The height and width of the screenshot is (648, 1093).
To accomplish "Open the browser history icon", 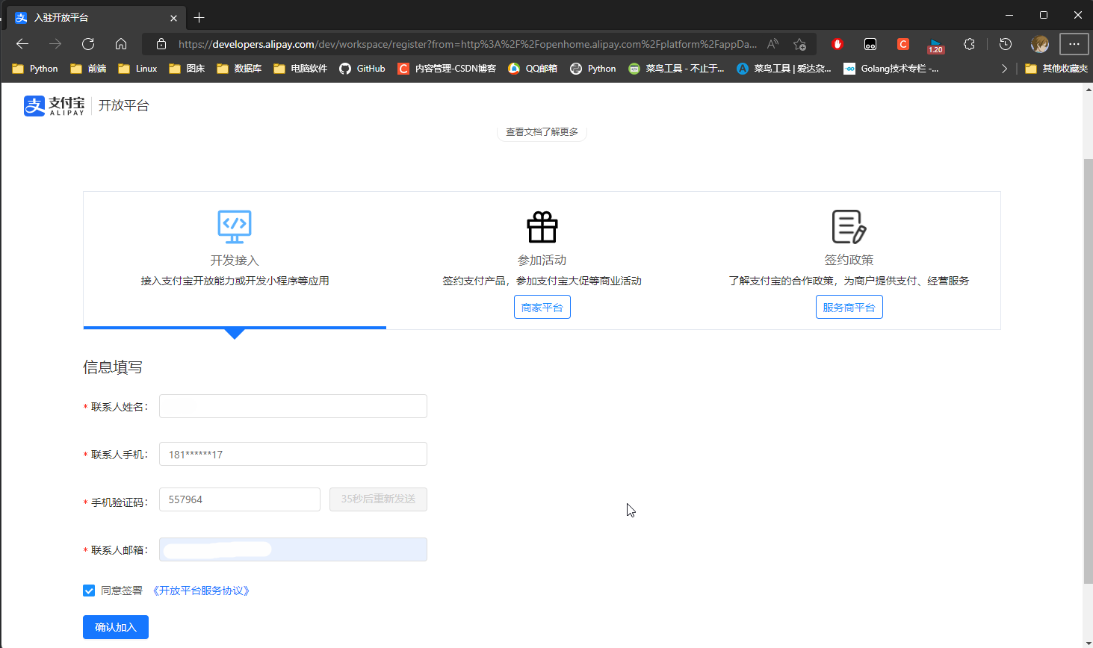I will [1006, 44].
